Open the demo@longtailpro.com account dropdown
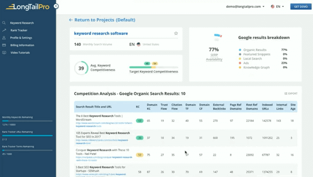This screenshot has width=313, height=177. [x=245, y=6]
